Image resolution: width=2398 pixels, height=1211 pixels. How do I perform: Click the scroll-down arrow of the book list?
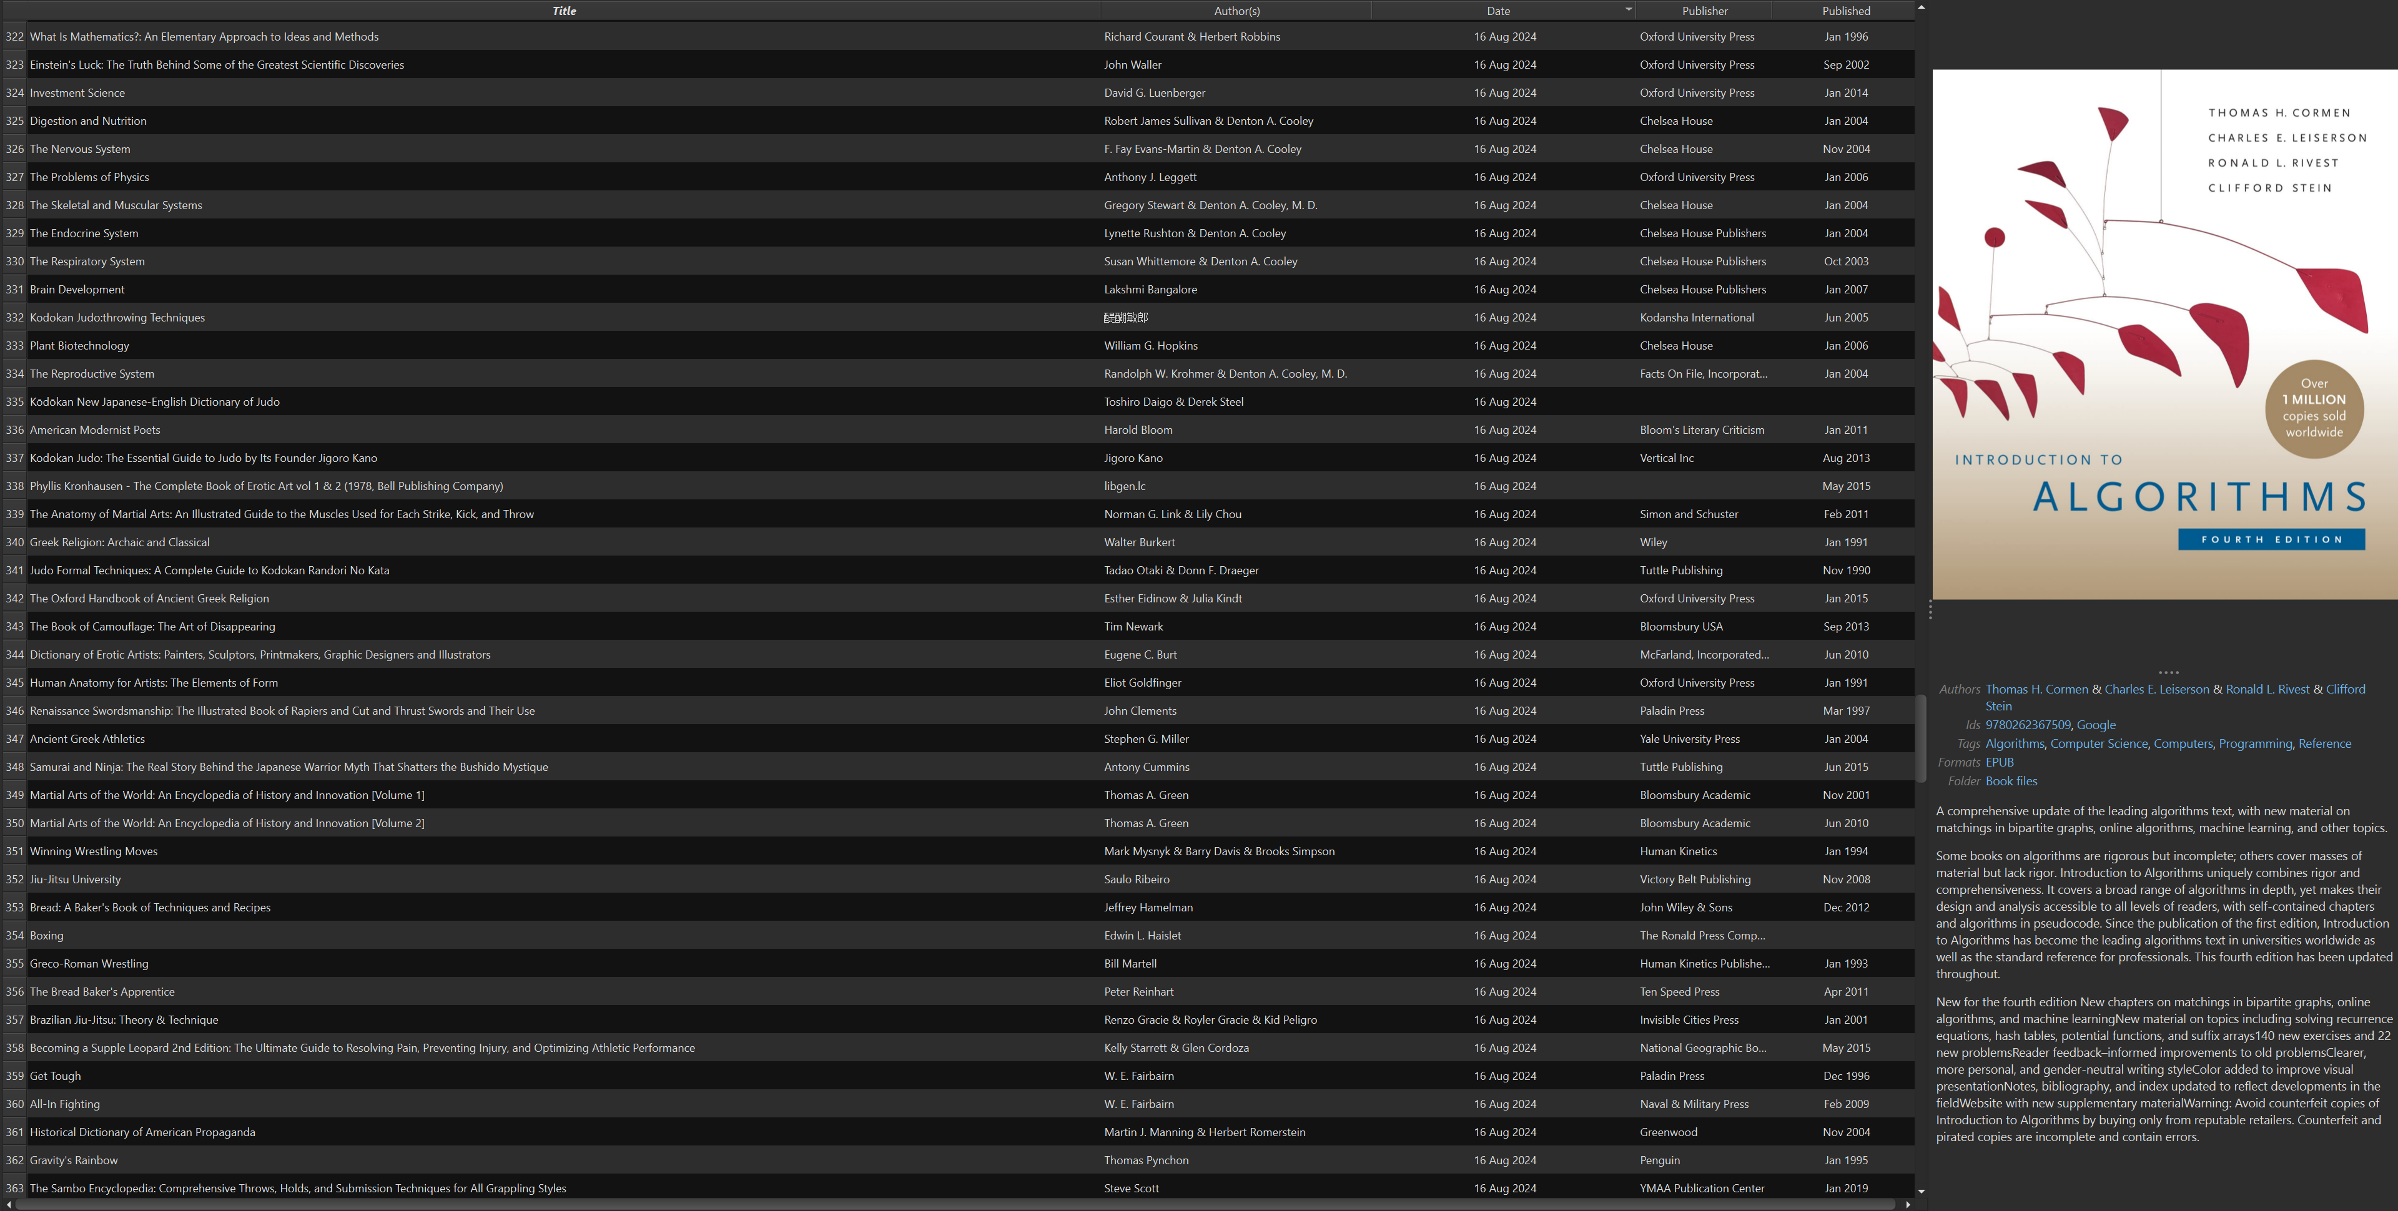pyautogui.click(x=1920, y=1190)
